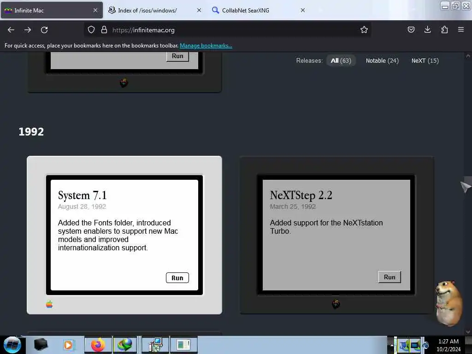This screenshot has width=472, height=354.
Task: Click the NeXTStep 2.2 title
Action: click(x=301, y=195)
